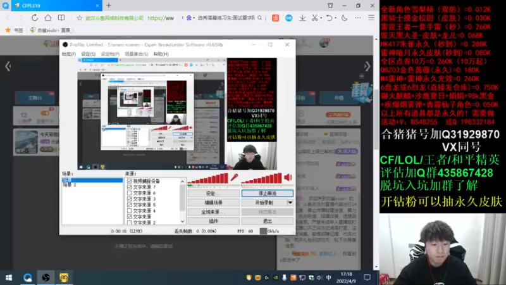Toggle the 文字来源 5 checkbox
This screenshot has width=506, height=285.
(x=130, y=205)
